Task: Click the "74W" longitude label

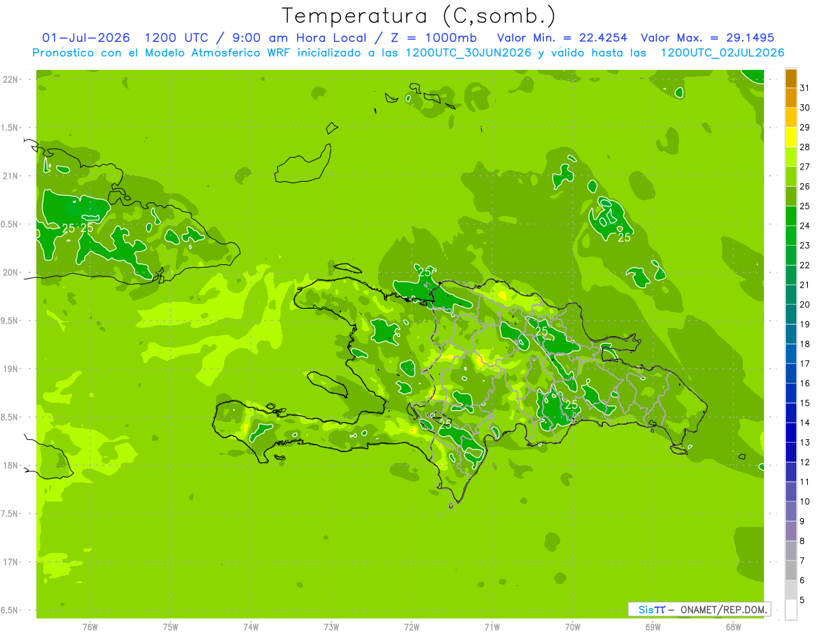Action: pos(251,627)
